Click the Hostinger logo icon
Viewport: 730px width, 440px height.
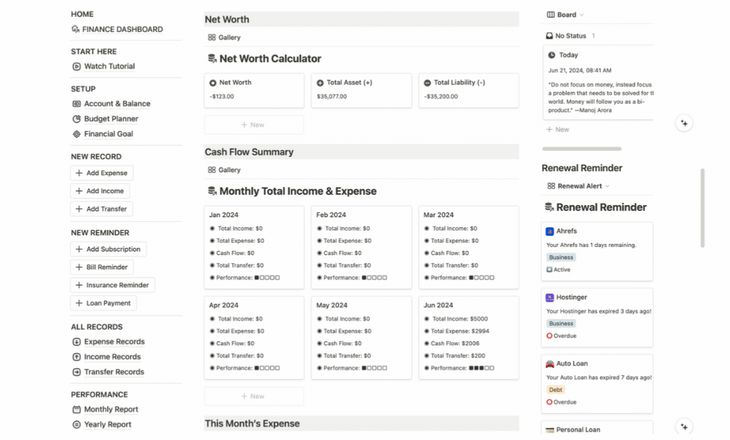(549, 297)
